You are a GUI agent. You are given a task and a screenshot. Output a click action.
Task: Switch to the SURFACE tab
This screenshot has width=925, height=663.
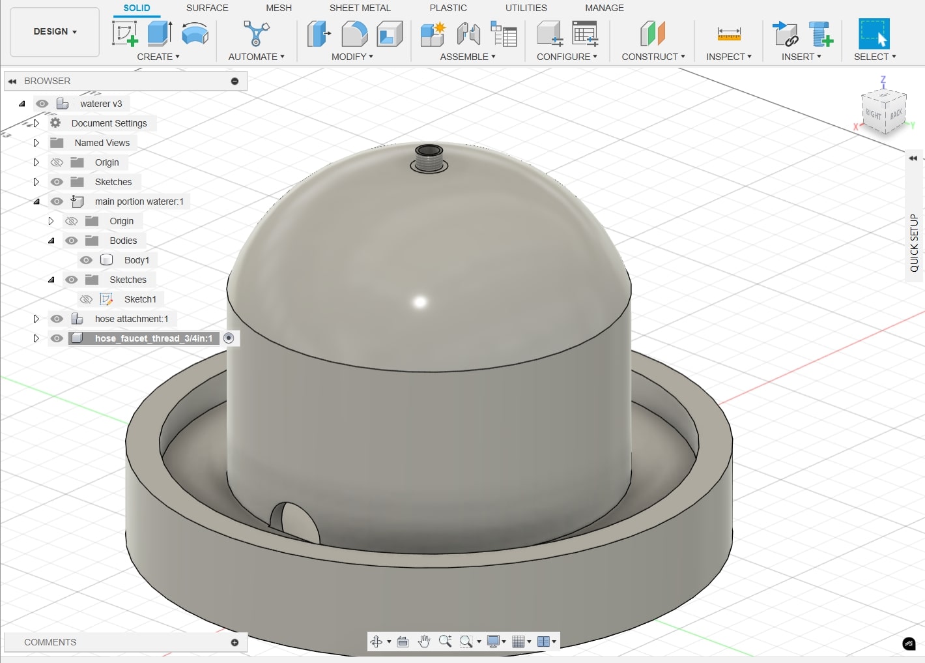pos(207,8)
